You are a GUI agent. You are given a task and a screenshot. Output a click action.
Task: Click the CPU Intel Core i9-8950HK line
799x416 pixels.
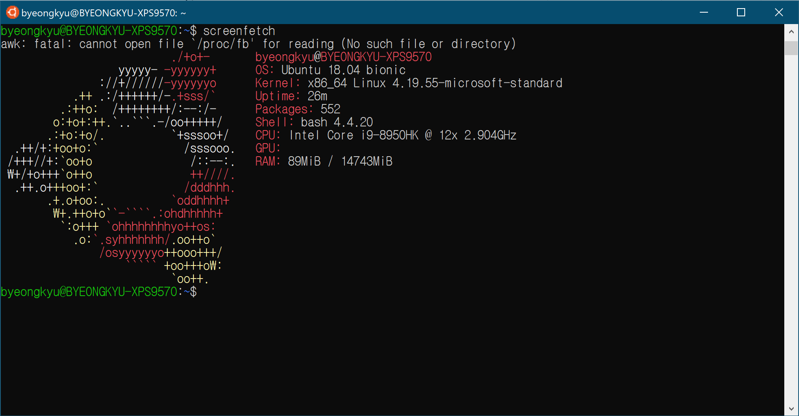click(386, 135)
